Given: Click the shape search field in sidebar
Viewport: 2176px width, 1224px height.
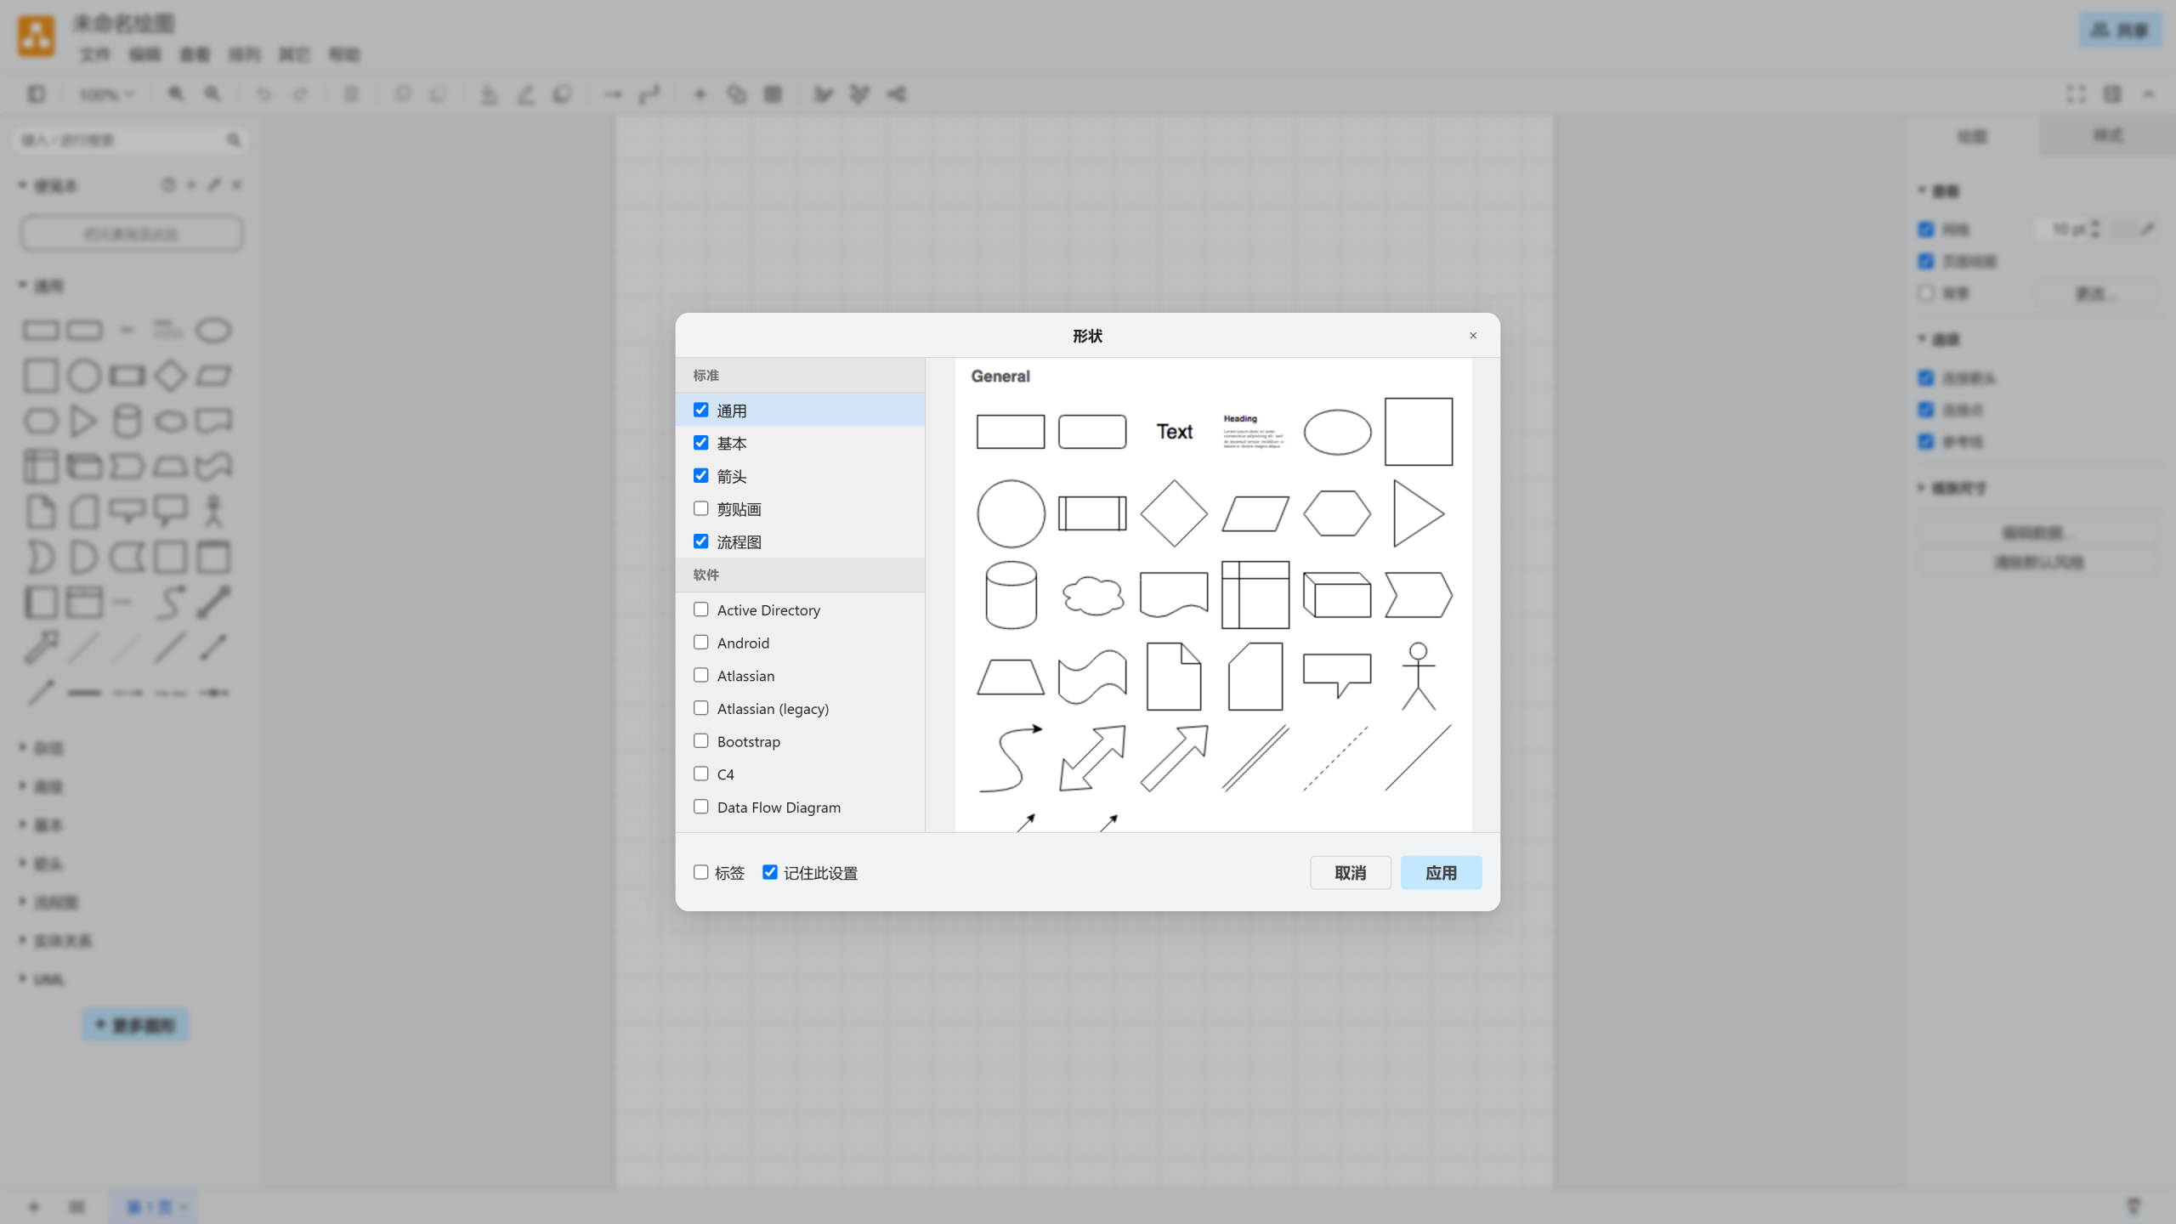Looking at the screenshot, I should [x=131, y=140].
